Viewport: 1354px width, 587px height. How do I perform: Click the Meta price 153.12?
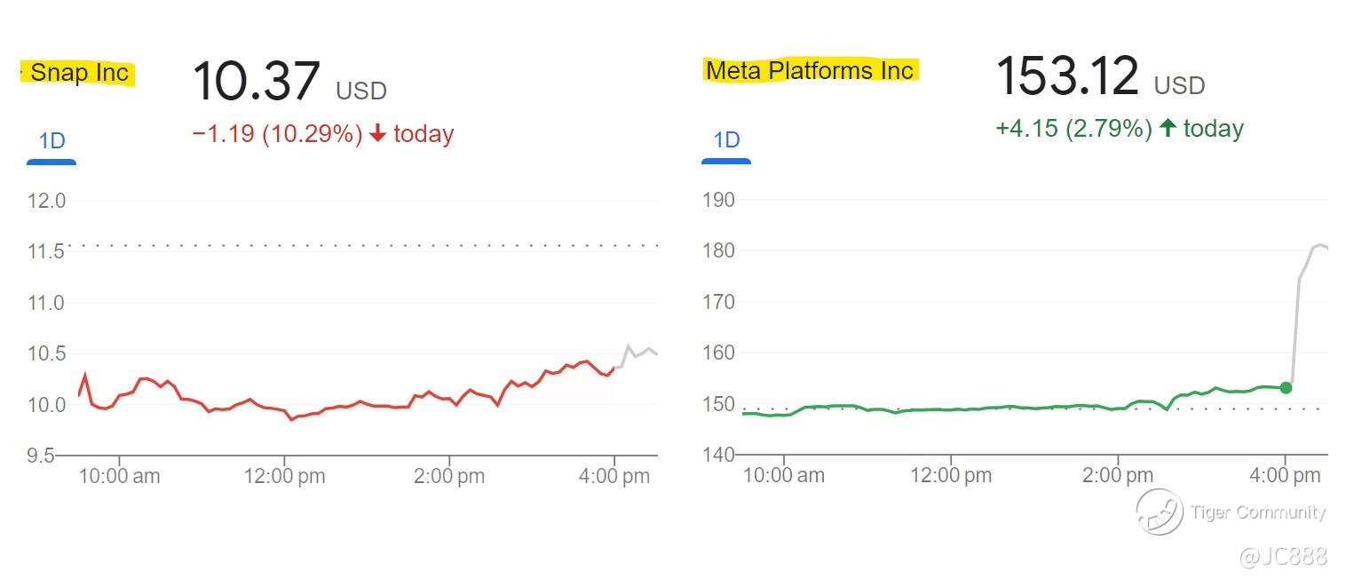[1066, 76]
